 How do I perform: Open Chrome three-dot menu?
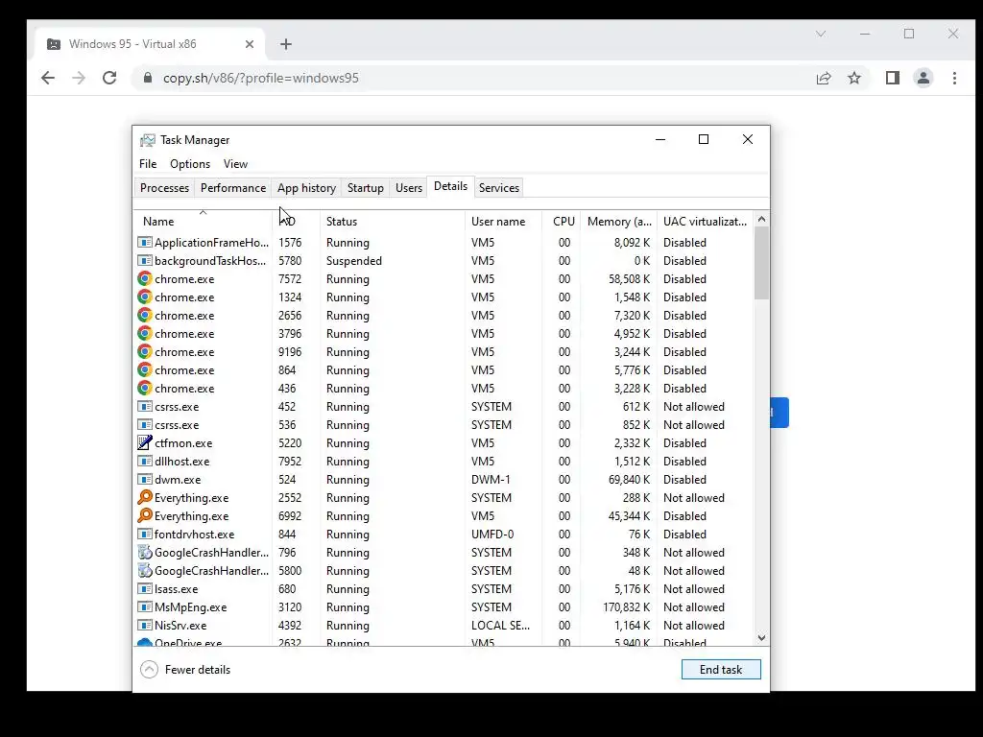(x=955, y=78)
